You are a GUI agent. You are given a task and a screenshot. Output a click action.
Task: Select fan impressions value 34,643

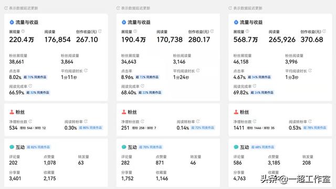pos(129,62)
